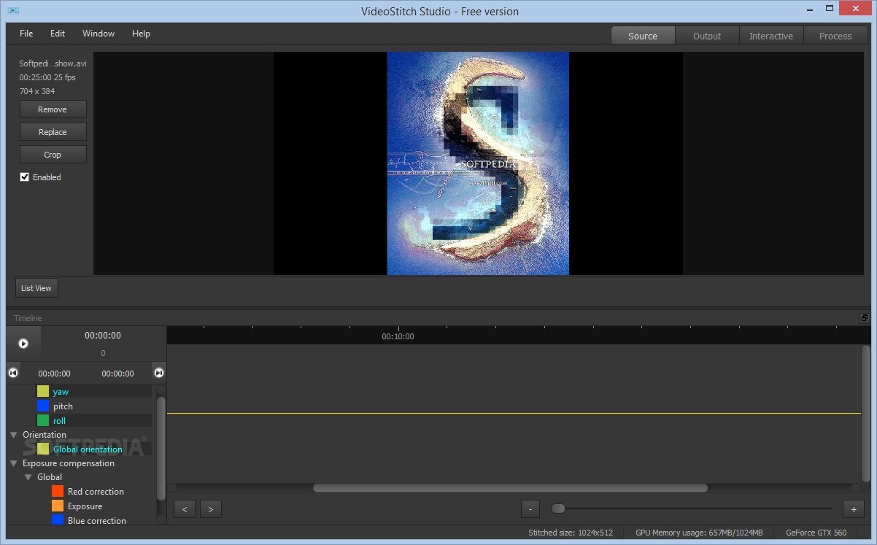Switch to the Process tab

tap(835, 36)
